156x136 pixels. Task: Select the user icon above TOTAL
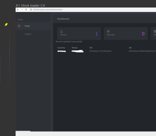[62, 31]
